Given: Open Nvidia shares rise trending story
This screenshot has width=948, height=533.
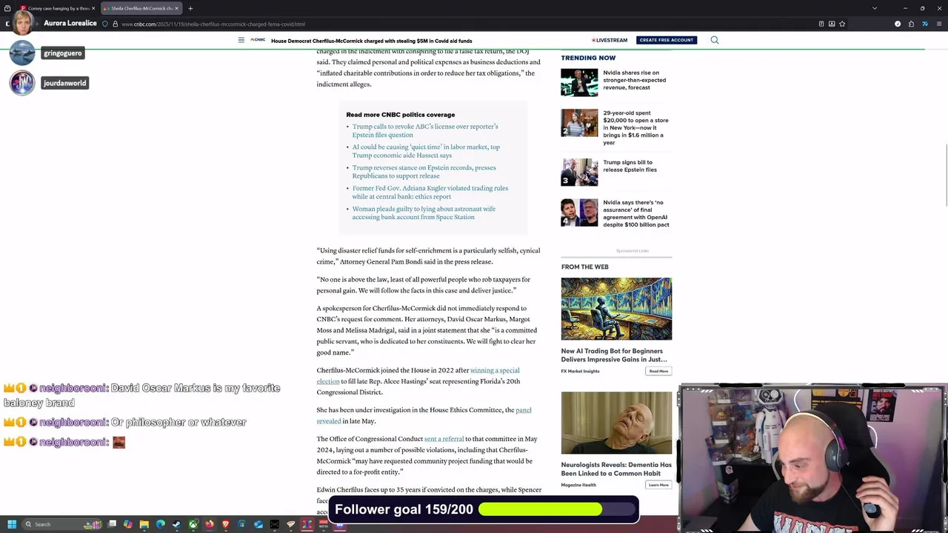Looking at the screenshot, I should click(634, 80).
